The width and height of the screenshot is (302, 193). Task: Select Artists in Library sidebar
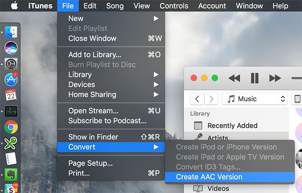tap(236, 136)
